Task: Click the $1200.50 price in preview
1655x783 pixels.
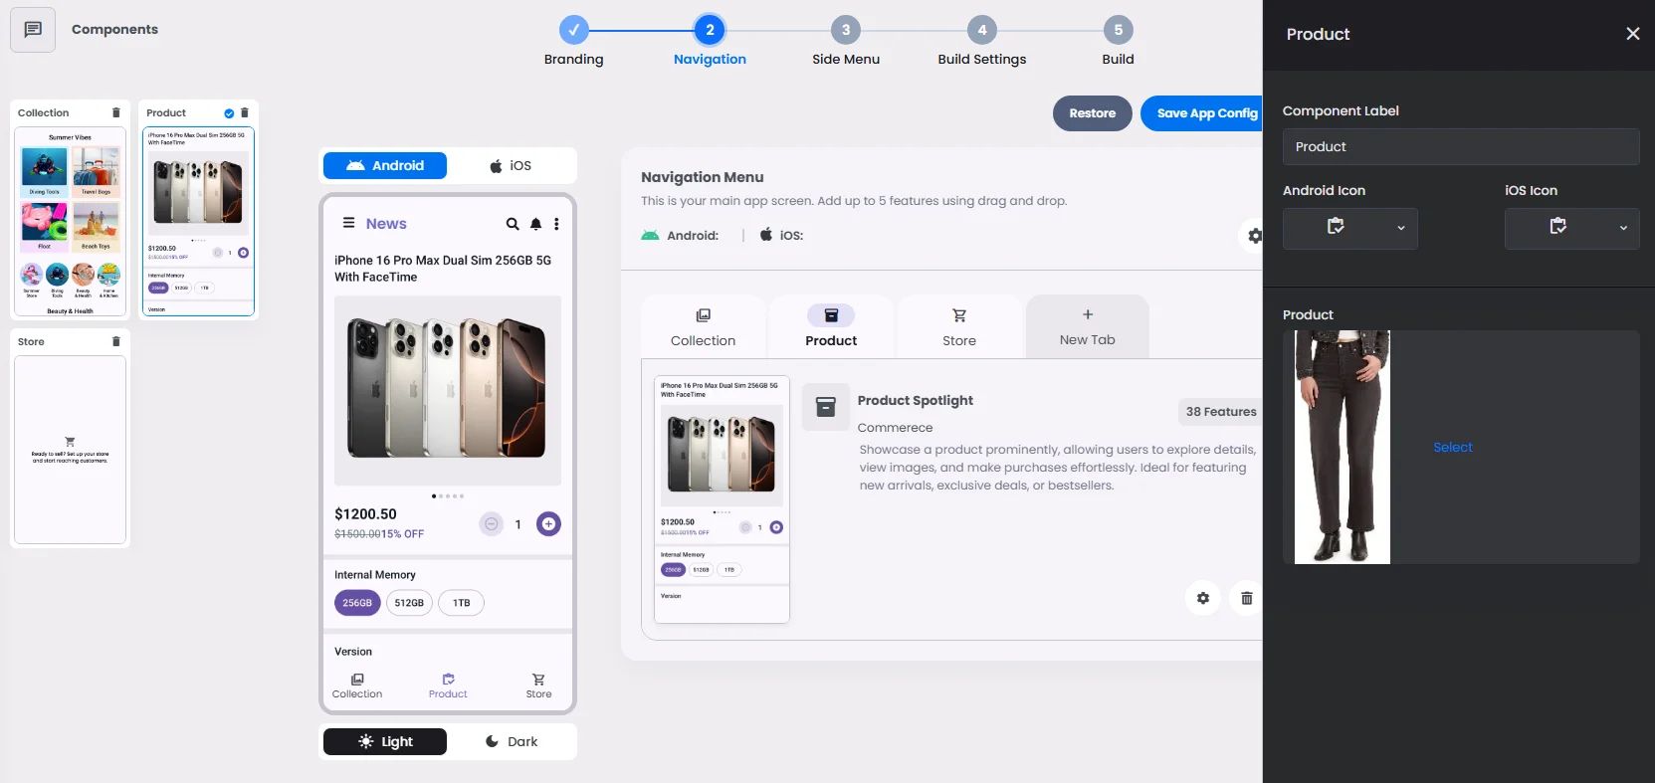Action: 365,514
